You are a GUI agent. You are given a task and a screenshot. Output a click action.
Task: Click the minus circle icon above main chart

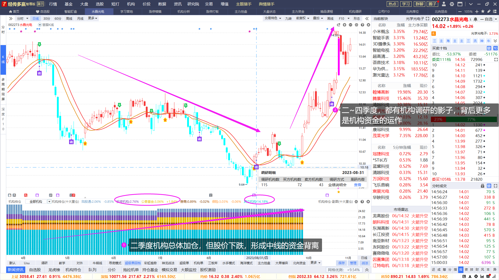tap(350, 25)
